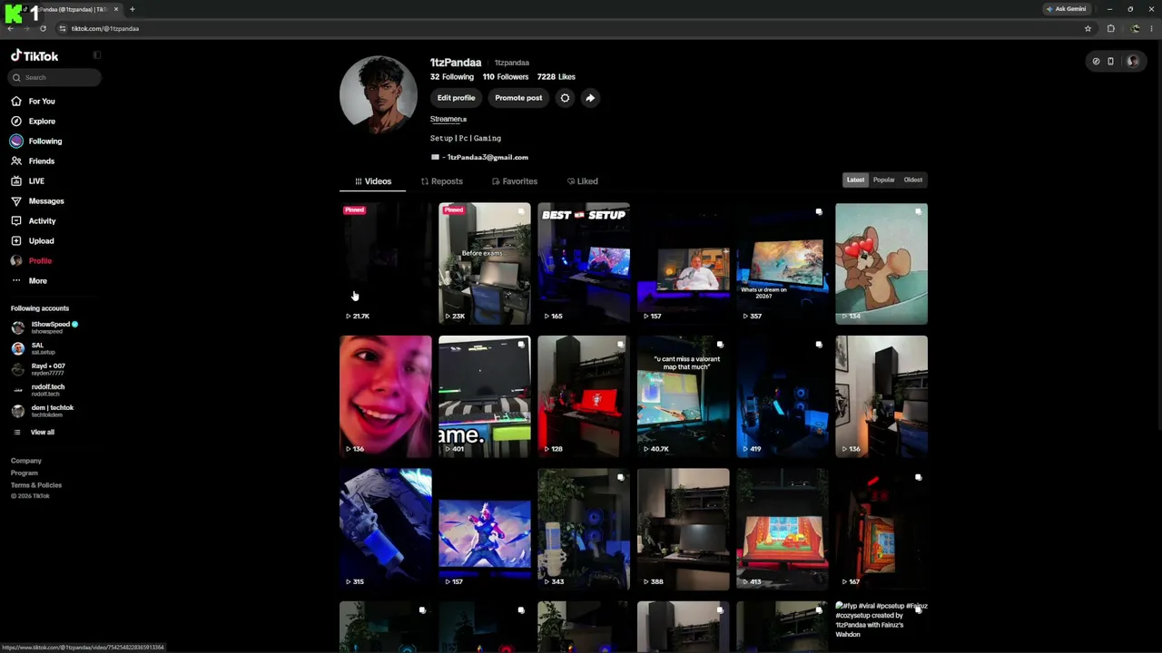
Task: Click the Ask Gemini button in Chrome
Action: (x=1066, y=9)
